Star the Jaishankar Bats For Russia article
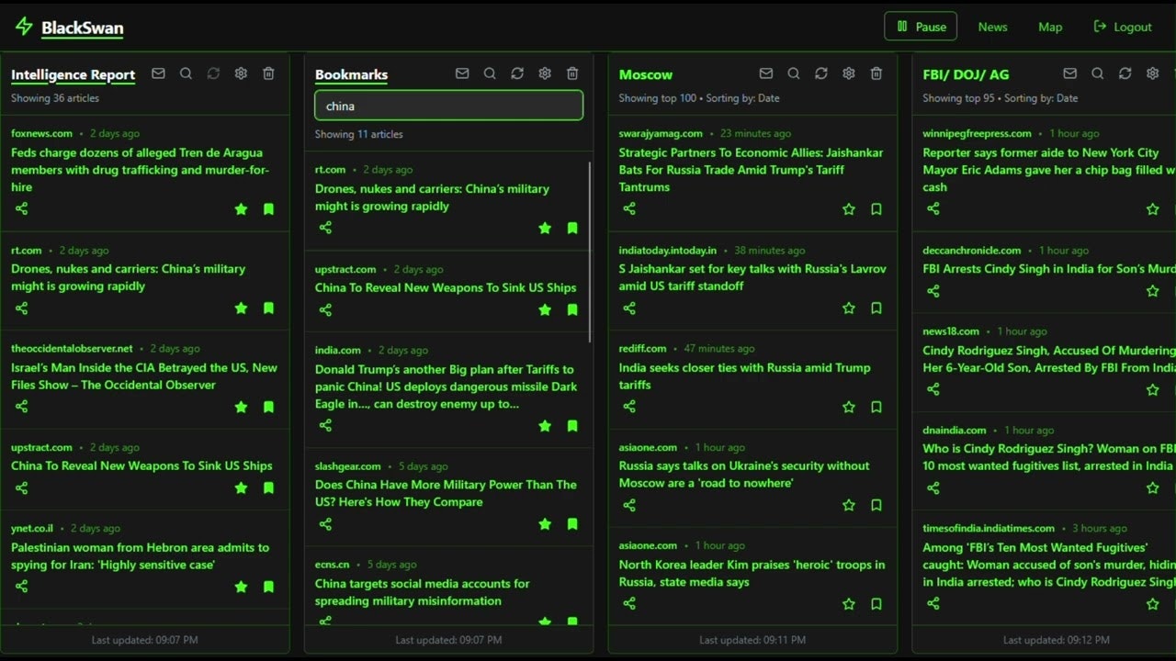The width and height of the screenshot is (1176, 661). click(849, 209)
